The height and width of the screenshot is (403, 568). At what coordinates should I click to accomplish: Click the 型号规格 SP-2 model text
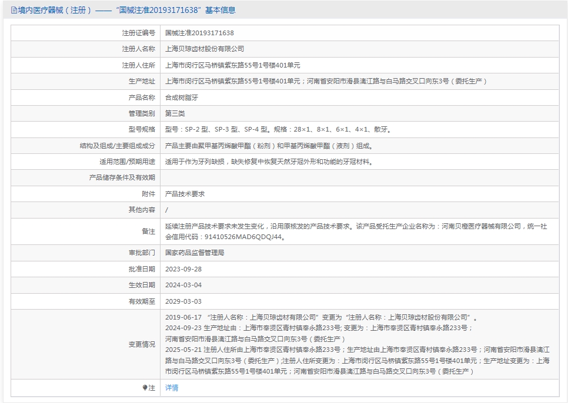point(197,129)
